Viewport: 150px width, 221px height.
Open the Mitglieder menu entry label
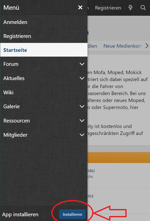[x=15, y=135]
